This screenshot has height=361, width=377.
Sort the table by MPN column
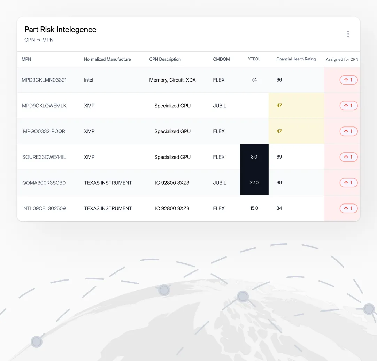pos(26,59)
